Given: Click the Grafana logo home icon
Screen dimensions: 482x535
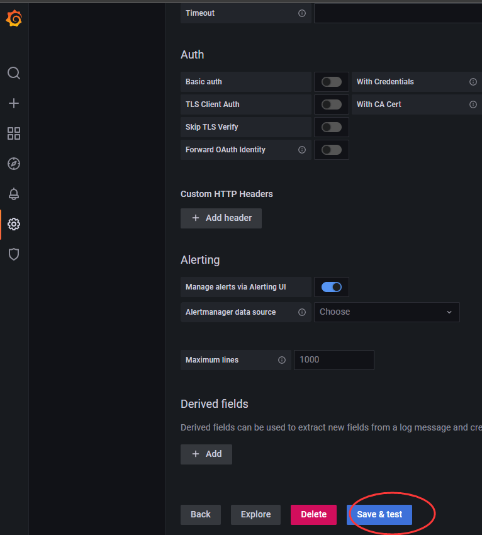Looking at the screenshot, I should [x=14, y=20].
